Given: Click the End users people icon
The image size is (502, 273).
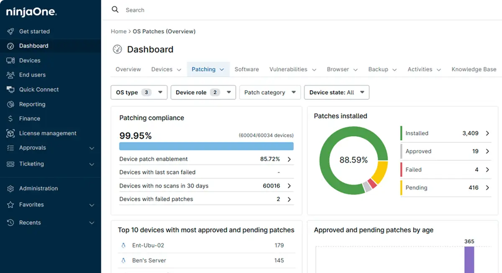Looking at the screenshot, I should pyautogui.click(x=11, y=75).
